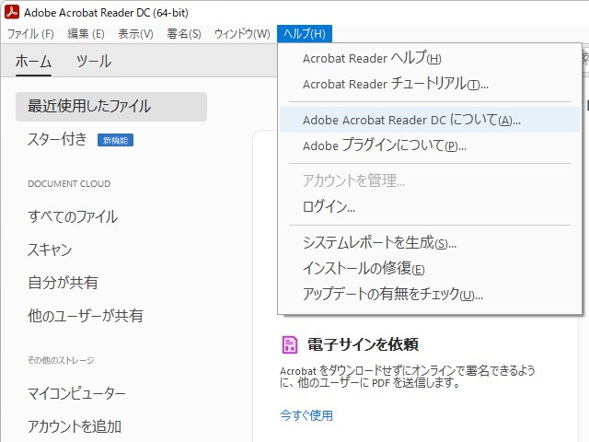Select 最近使用したファイル in sidebar

tap(111, 107)
